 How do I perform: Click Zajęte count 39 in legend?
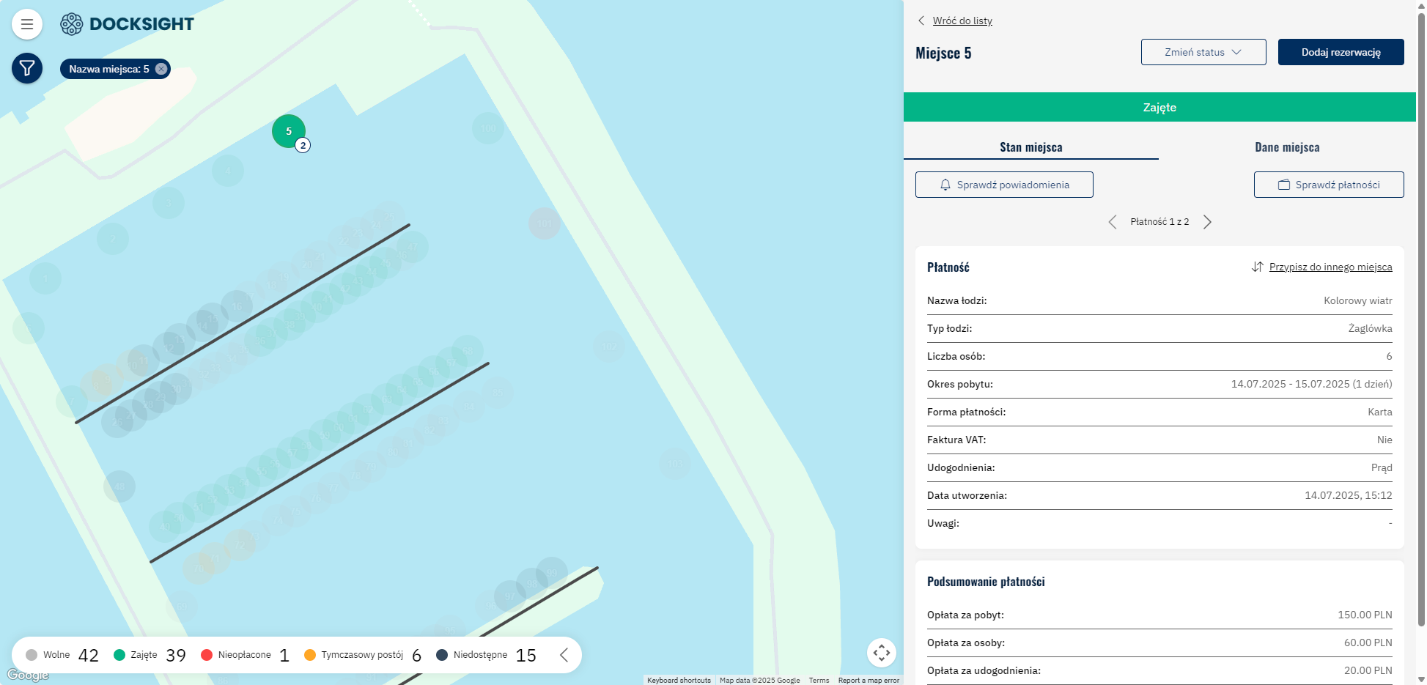tap(176, 655)
